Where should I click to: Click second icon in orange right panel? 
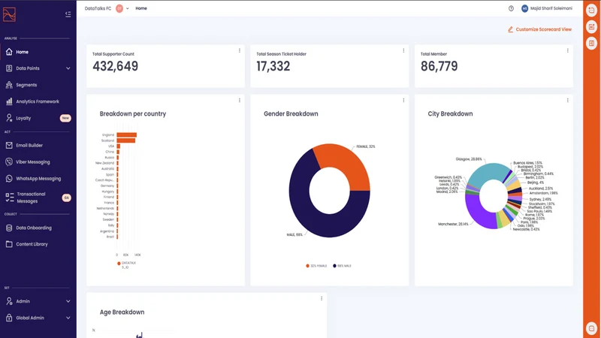pyautogui.click(x=591, y=27)
